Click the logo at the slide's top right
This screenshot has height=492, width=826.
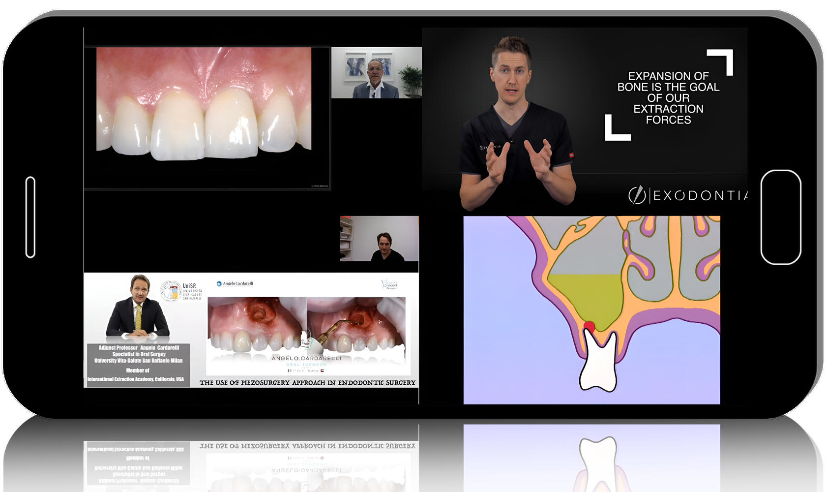(390, 284)
